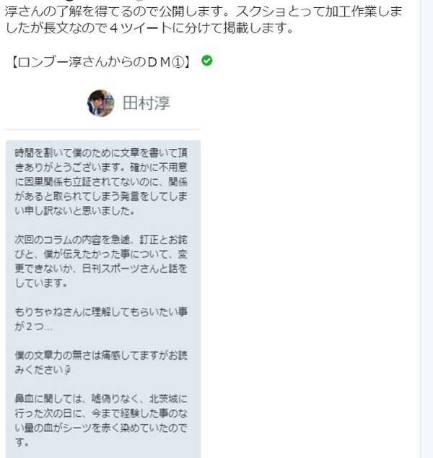Click the emoji after お読みください
The height and width of the screenshot is (458, 433).
(x=67, y=371)
